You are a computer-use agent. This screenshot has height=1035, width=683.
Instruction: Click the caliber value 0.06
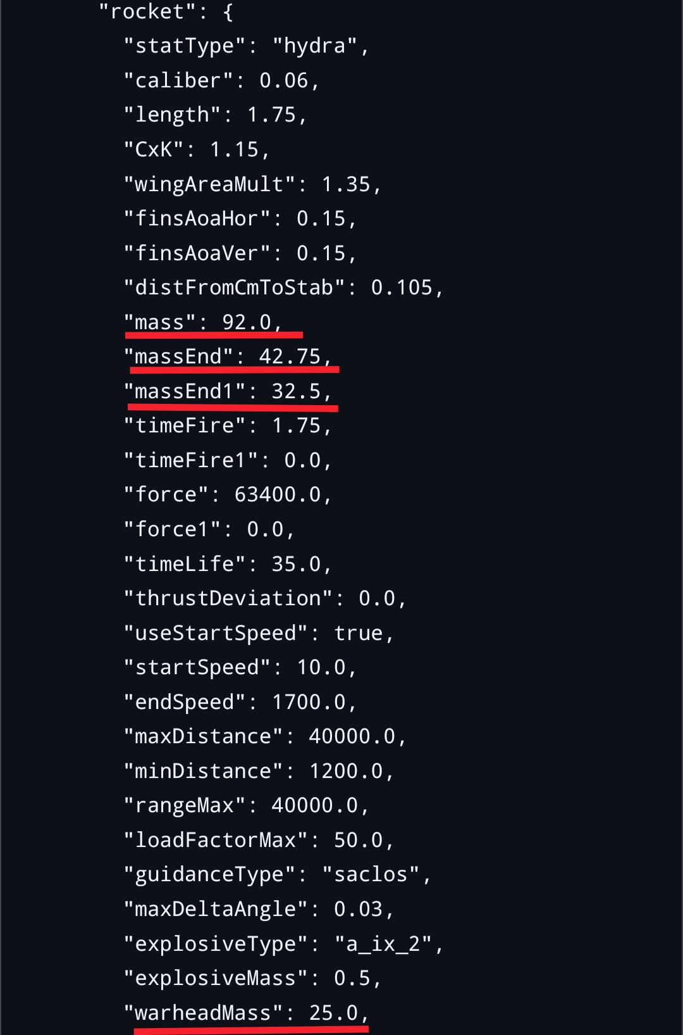point(283,81)
